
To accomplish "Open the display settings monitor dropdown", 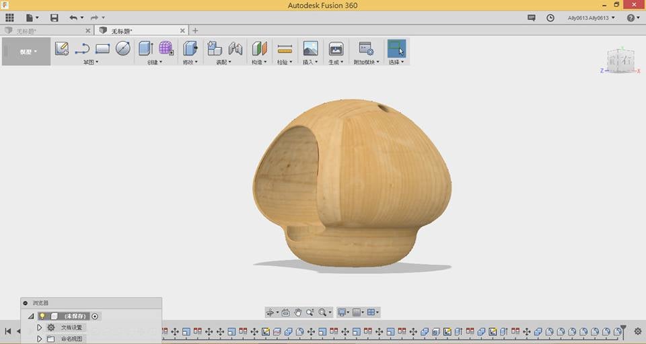I will 343,312.
